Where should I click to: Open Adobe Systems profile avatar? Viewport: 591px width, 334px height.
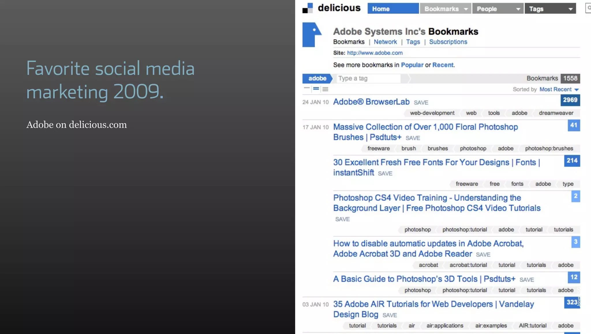pyautogui.click(x=312, y=35)
